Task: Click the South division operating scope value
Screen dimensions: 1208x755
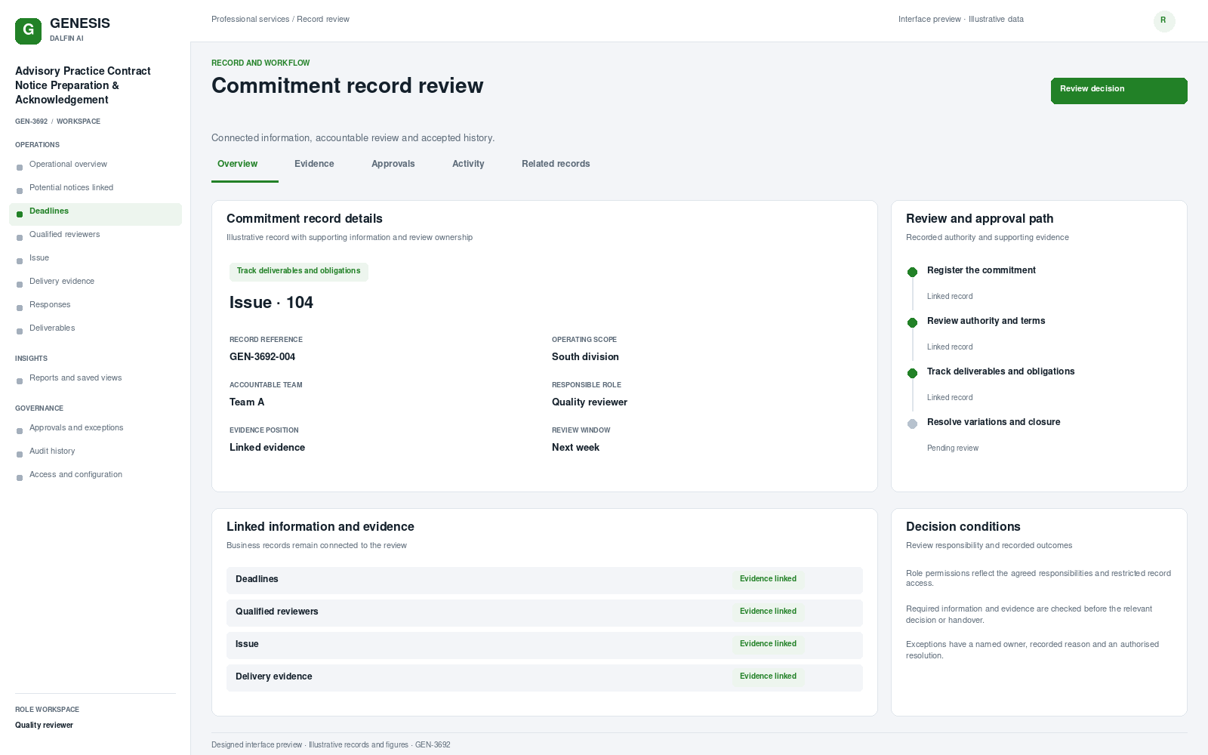Action: click(x=585, y=357)
